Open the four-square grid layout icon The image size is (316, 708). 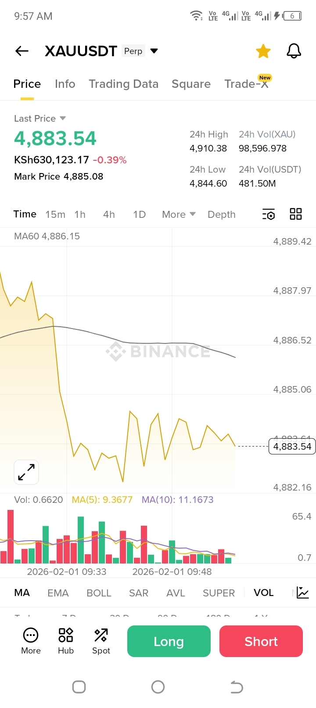point(296,214)
